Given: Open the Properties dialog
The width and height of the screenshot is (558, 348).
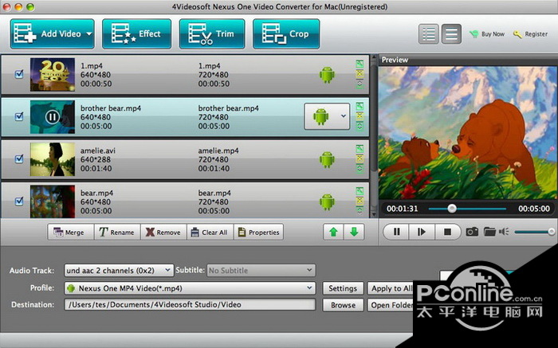Looking at the screenshot, I should 258,232.
